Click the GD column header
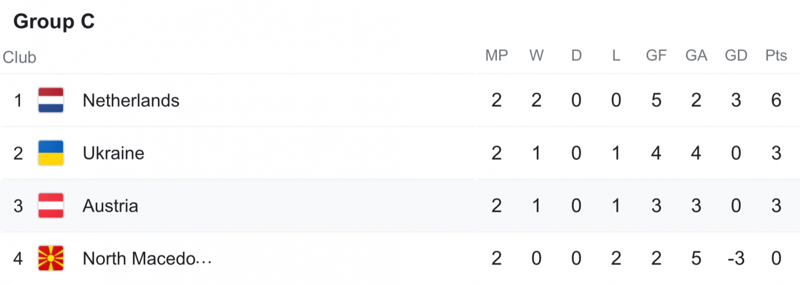Screen dimensions: 800x284 (x=736, y=56)
